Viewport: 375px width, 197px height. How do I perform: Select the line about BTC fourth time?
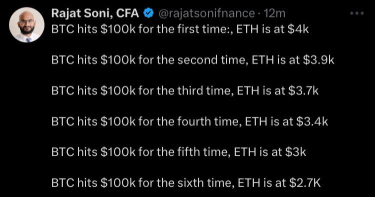pos(189,121)
